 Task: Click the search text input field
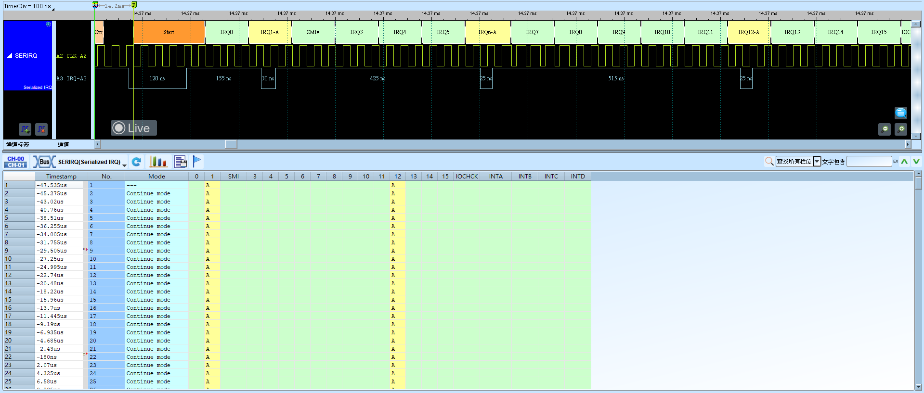click(x=869, y=162)
